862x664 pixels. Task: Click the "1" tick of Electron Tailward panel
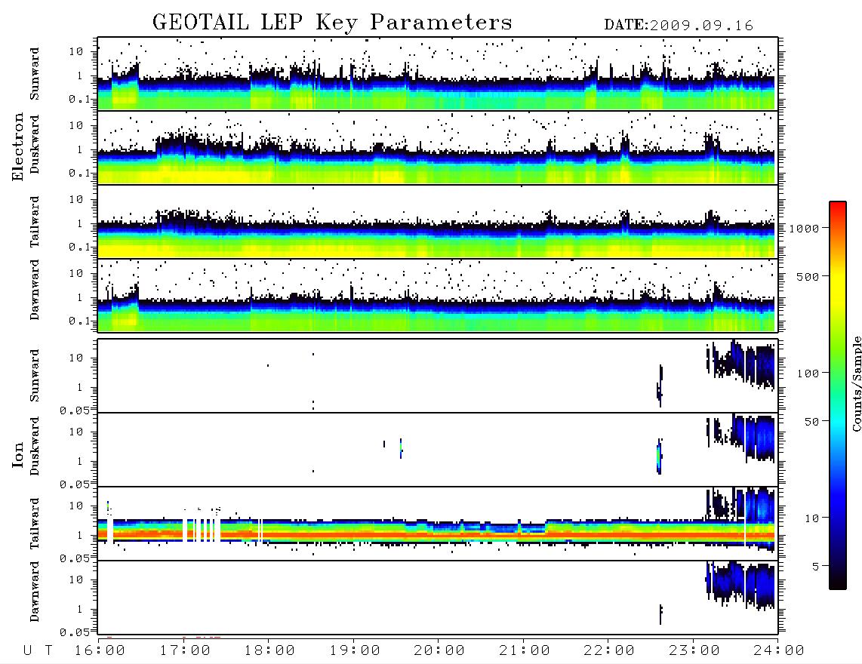click(80, 223)
